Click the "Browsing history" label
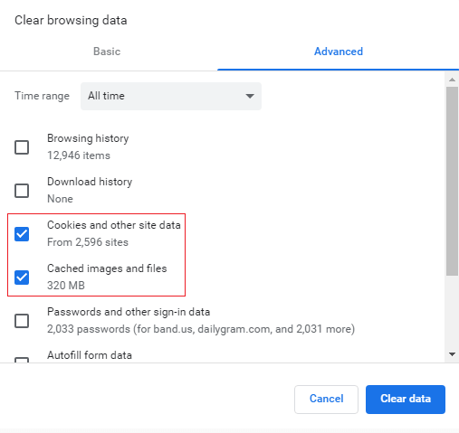Viewport: 459px width, 433px height. [88, 138]
